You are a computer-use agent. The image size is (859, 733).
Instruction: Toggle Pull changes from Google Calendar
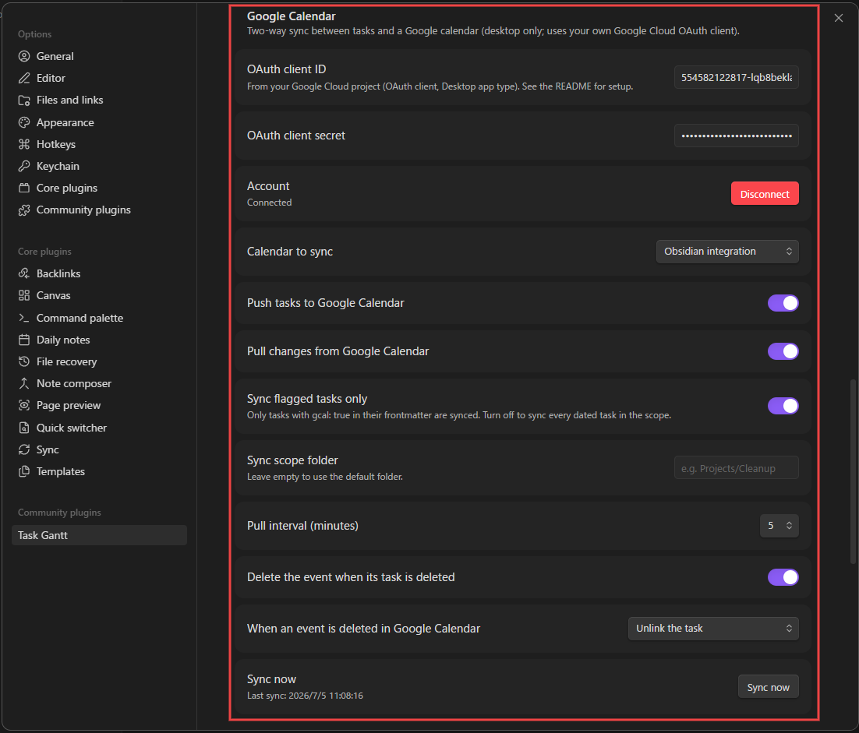point(783,351)
